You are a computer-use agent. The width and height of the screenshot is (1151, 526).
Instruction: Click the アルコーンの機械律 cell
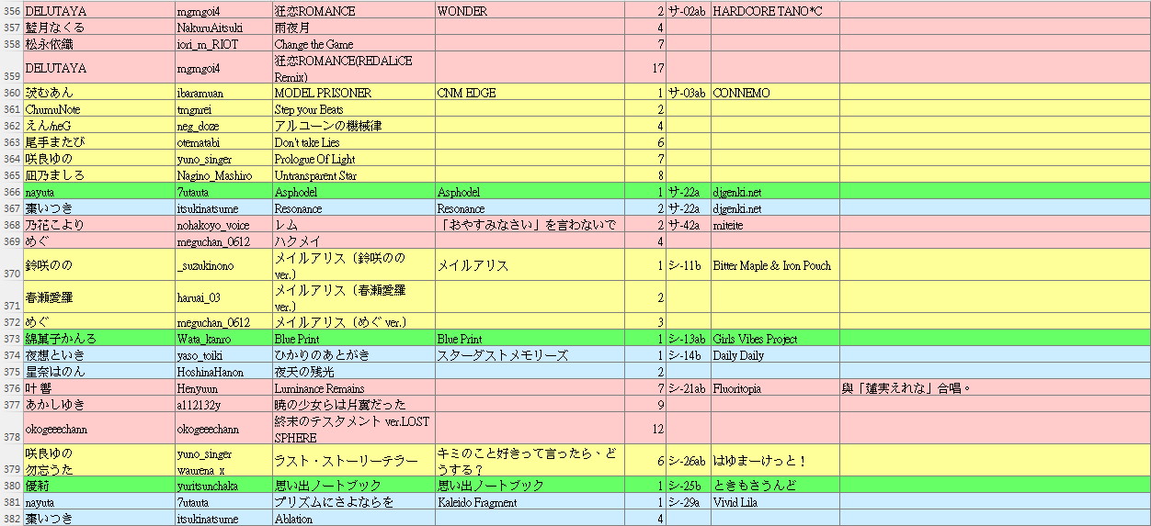353,126
